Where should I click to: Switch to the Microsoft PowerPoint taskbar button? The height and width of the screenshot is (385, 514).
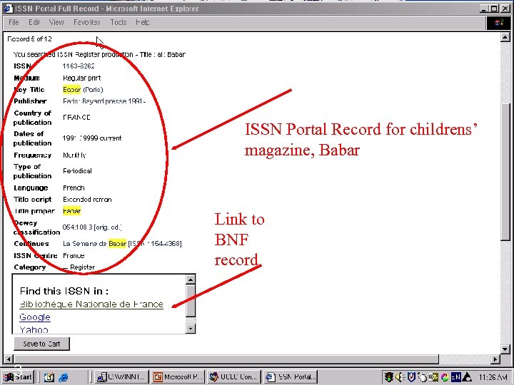[178, 377]
